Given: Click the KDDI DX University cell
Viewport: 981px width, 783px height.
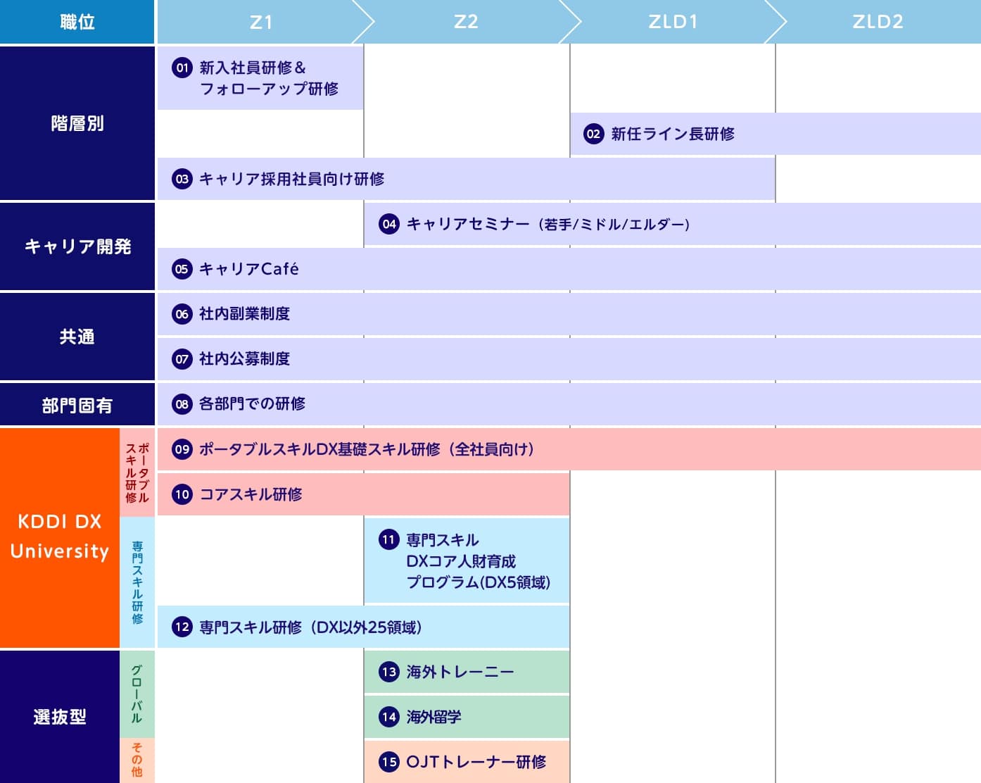Looking at the screenshot, I should point(60,537).
